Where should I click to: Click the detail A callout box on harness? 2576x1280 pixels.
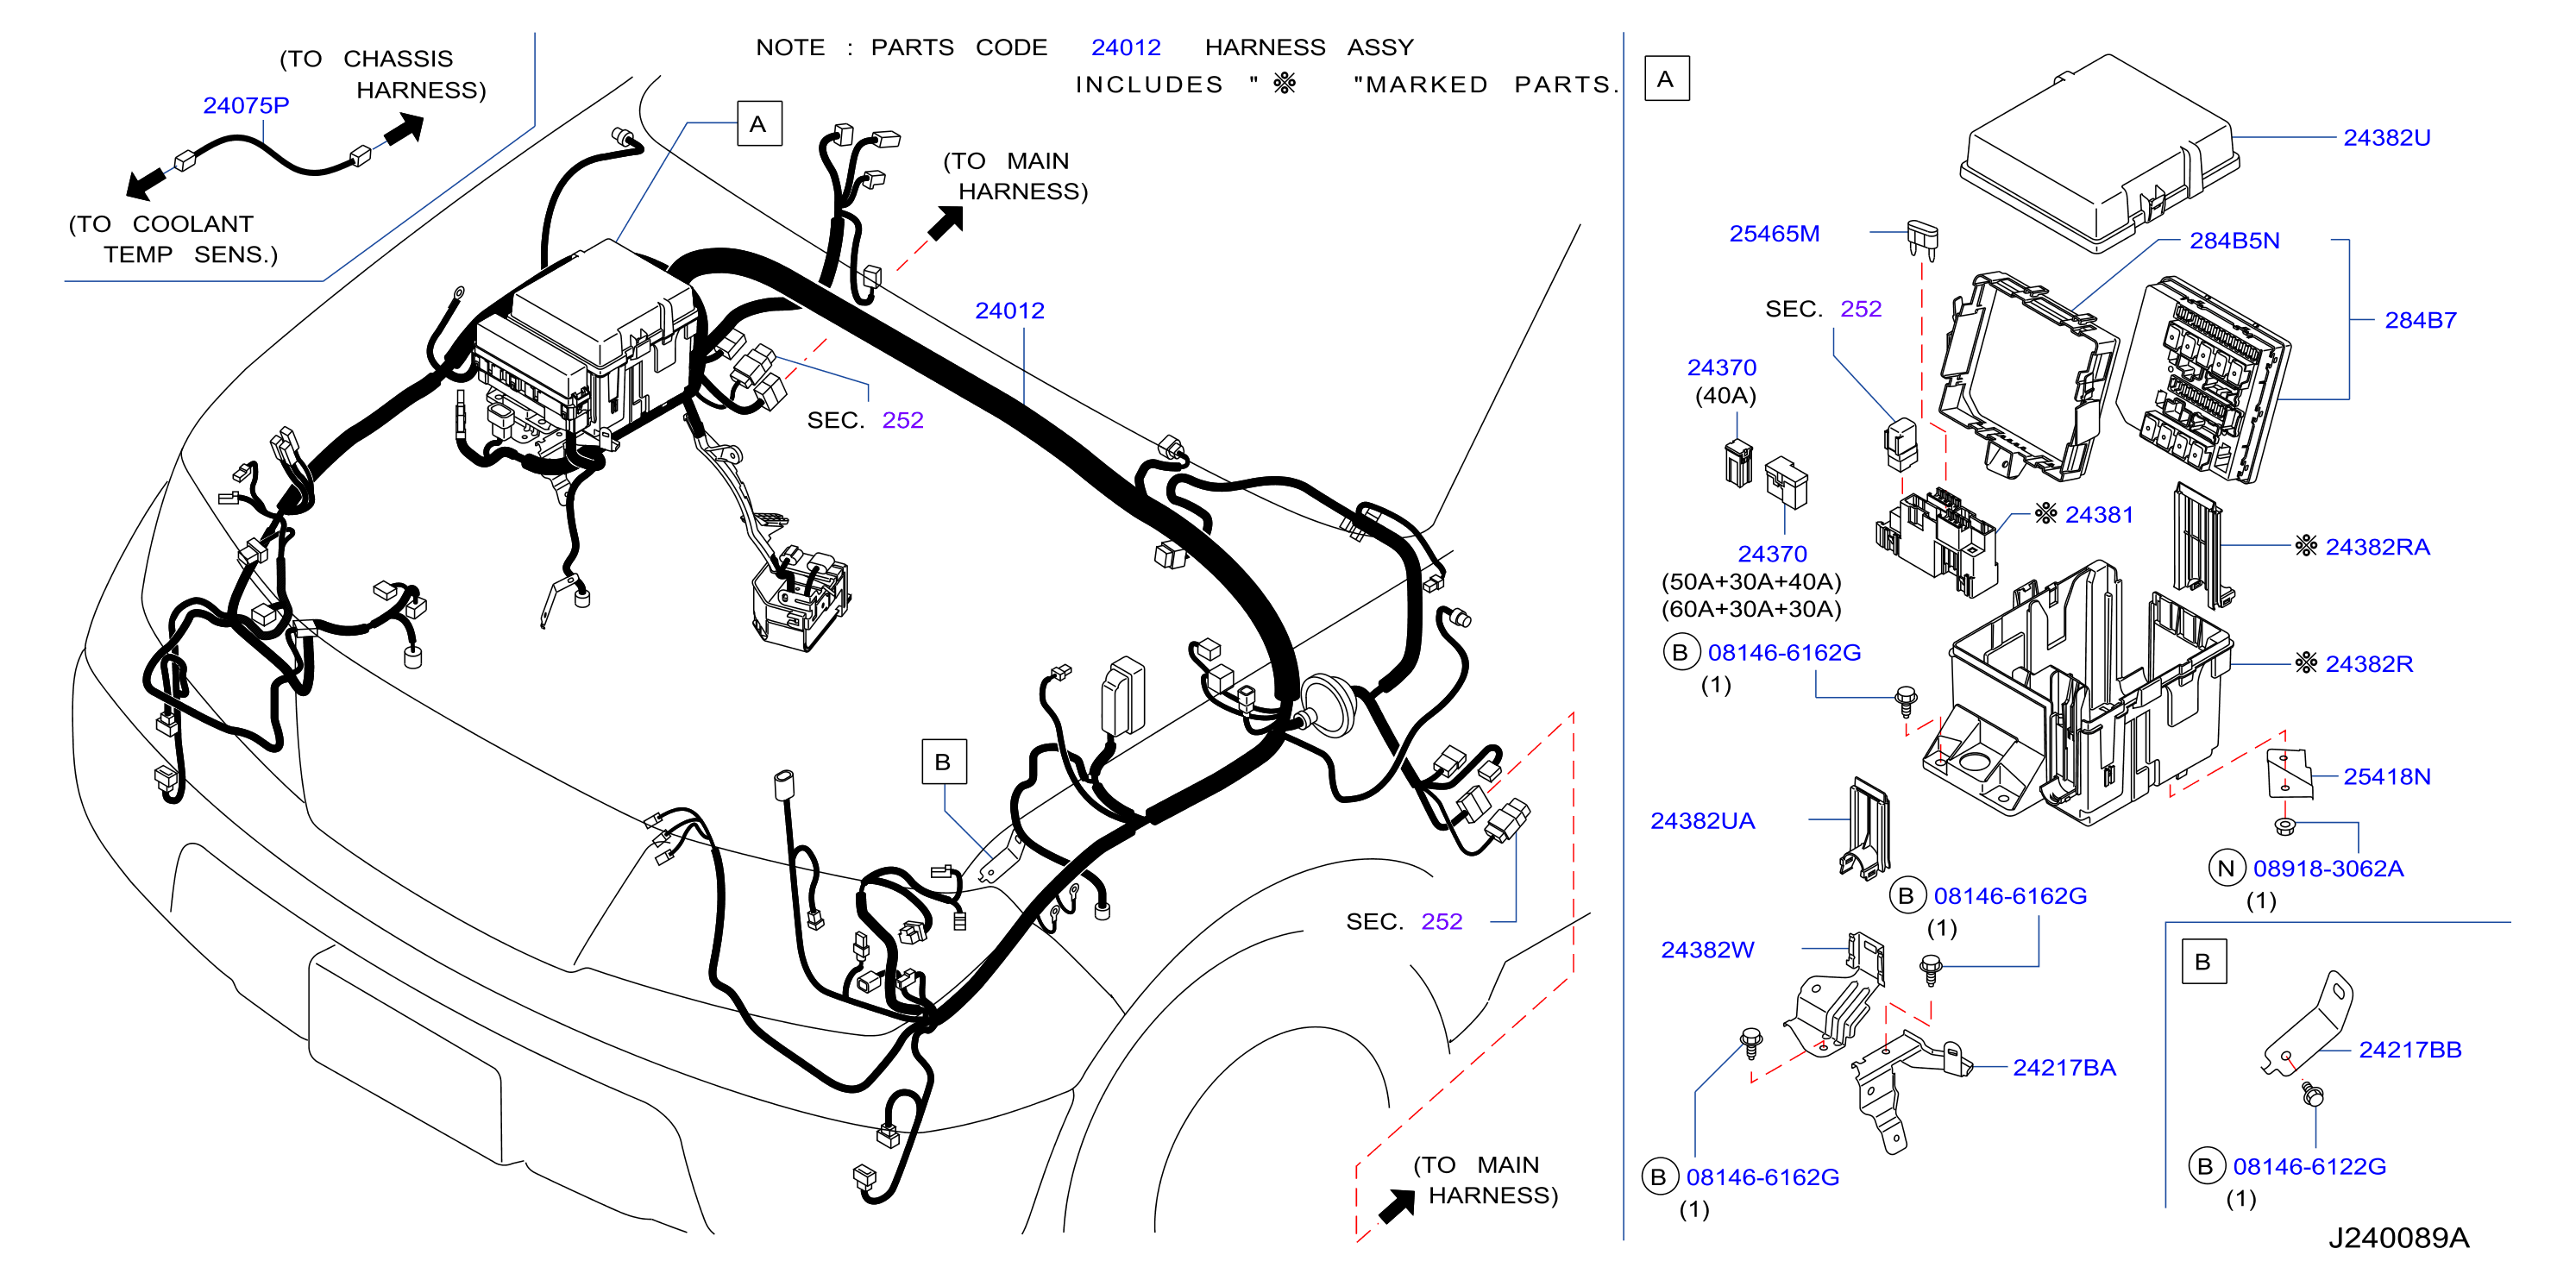coord(759,124)
